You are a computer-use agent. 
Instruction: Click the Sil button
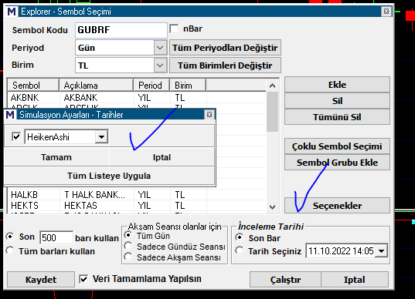(337, 101)
